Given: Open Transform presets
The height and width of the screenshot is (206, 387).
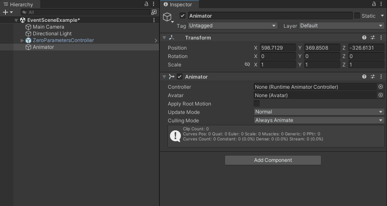Looking at the screenshot, I should point(373,37).
